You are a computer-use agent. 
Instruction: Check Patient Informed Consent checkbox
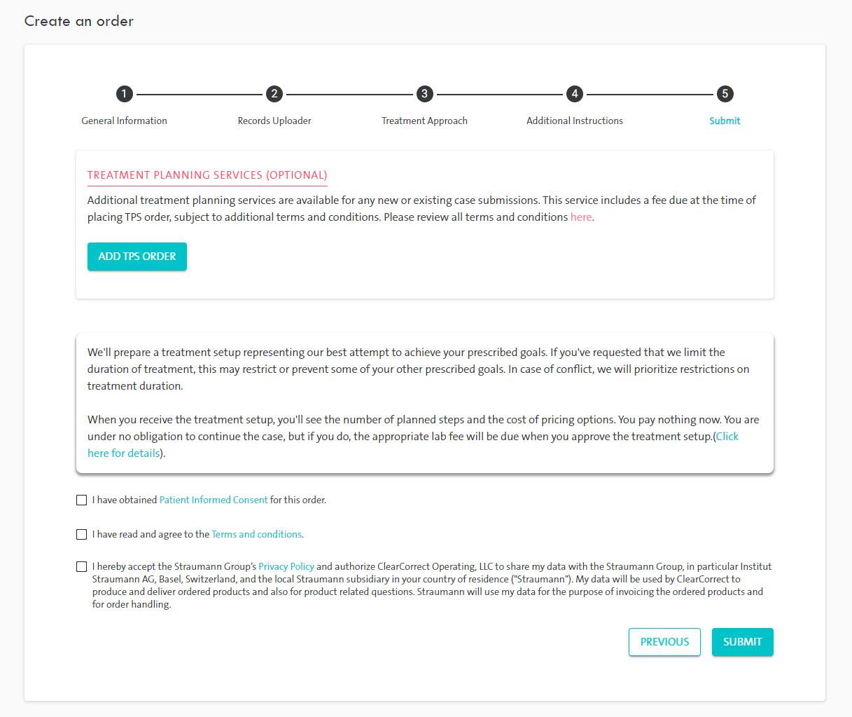pyautogui.click(x=82, y=500)
